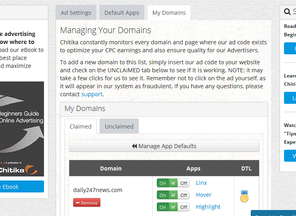Click the My Domains panel heading

[x=85, y=109]
